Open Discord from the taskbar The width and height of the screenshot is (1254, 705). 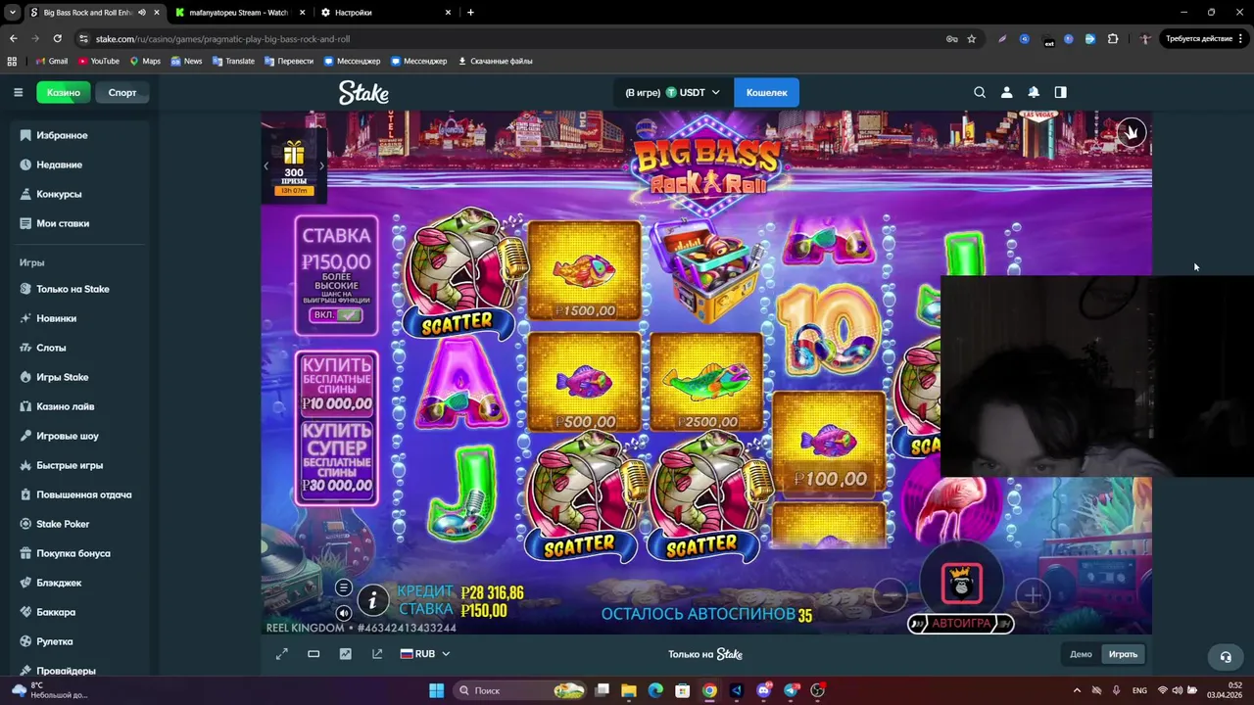point(764,690)
